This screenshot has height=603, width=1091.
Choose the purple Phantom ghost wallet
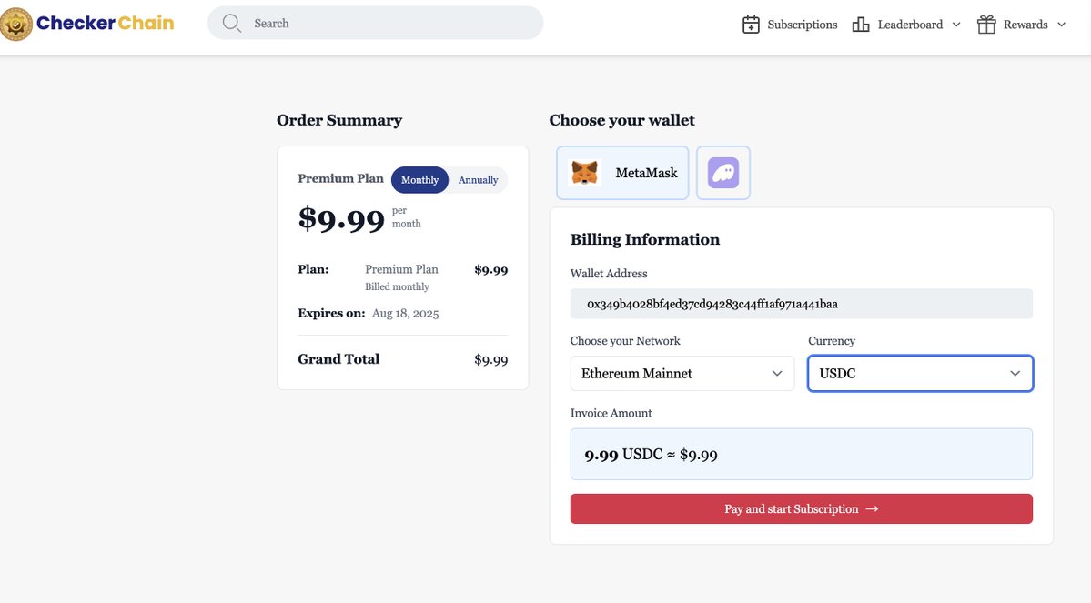[722, 173]
